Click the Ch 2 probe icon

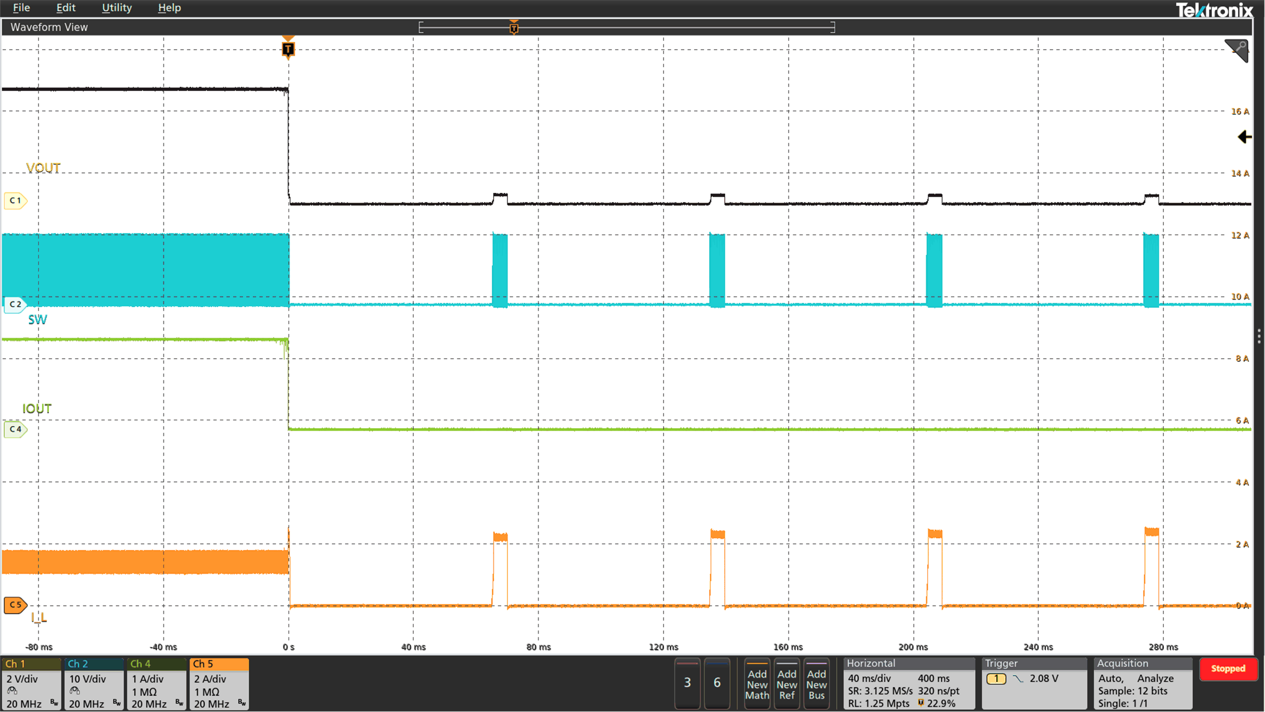75,691
